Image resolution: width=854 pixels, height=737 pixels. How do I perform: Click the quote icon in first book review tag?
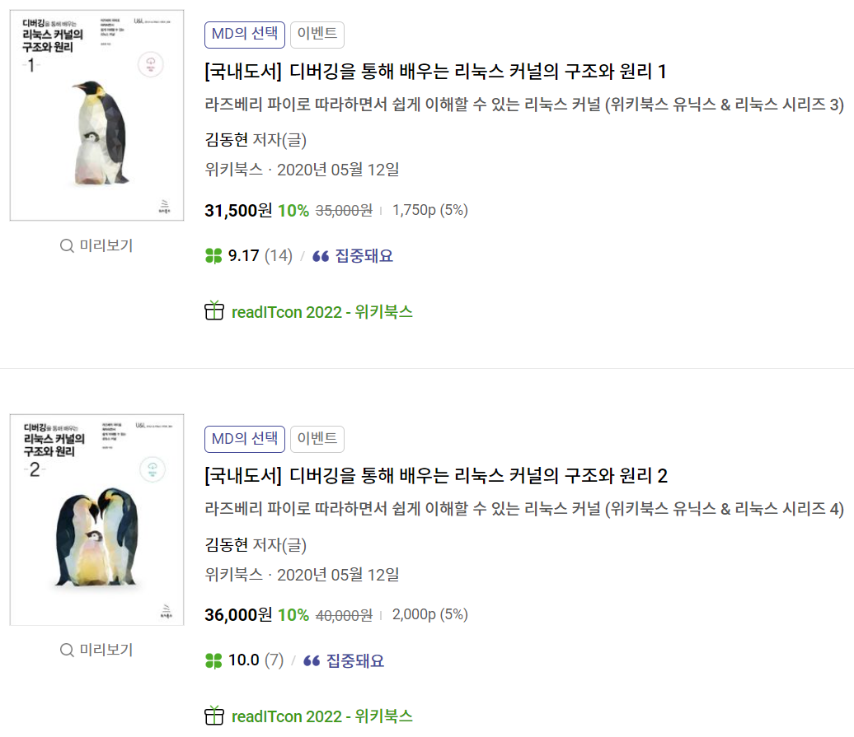[321, 256]
